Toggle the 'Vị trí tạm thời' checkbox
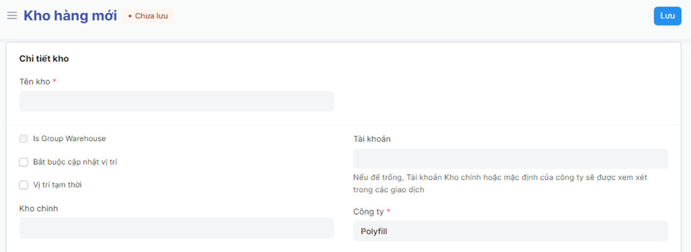691x252 pixels. click(x=24, y=185)
